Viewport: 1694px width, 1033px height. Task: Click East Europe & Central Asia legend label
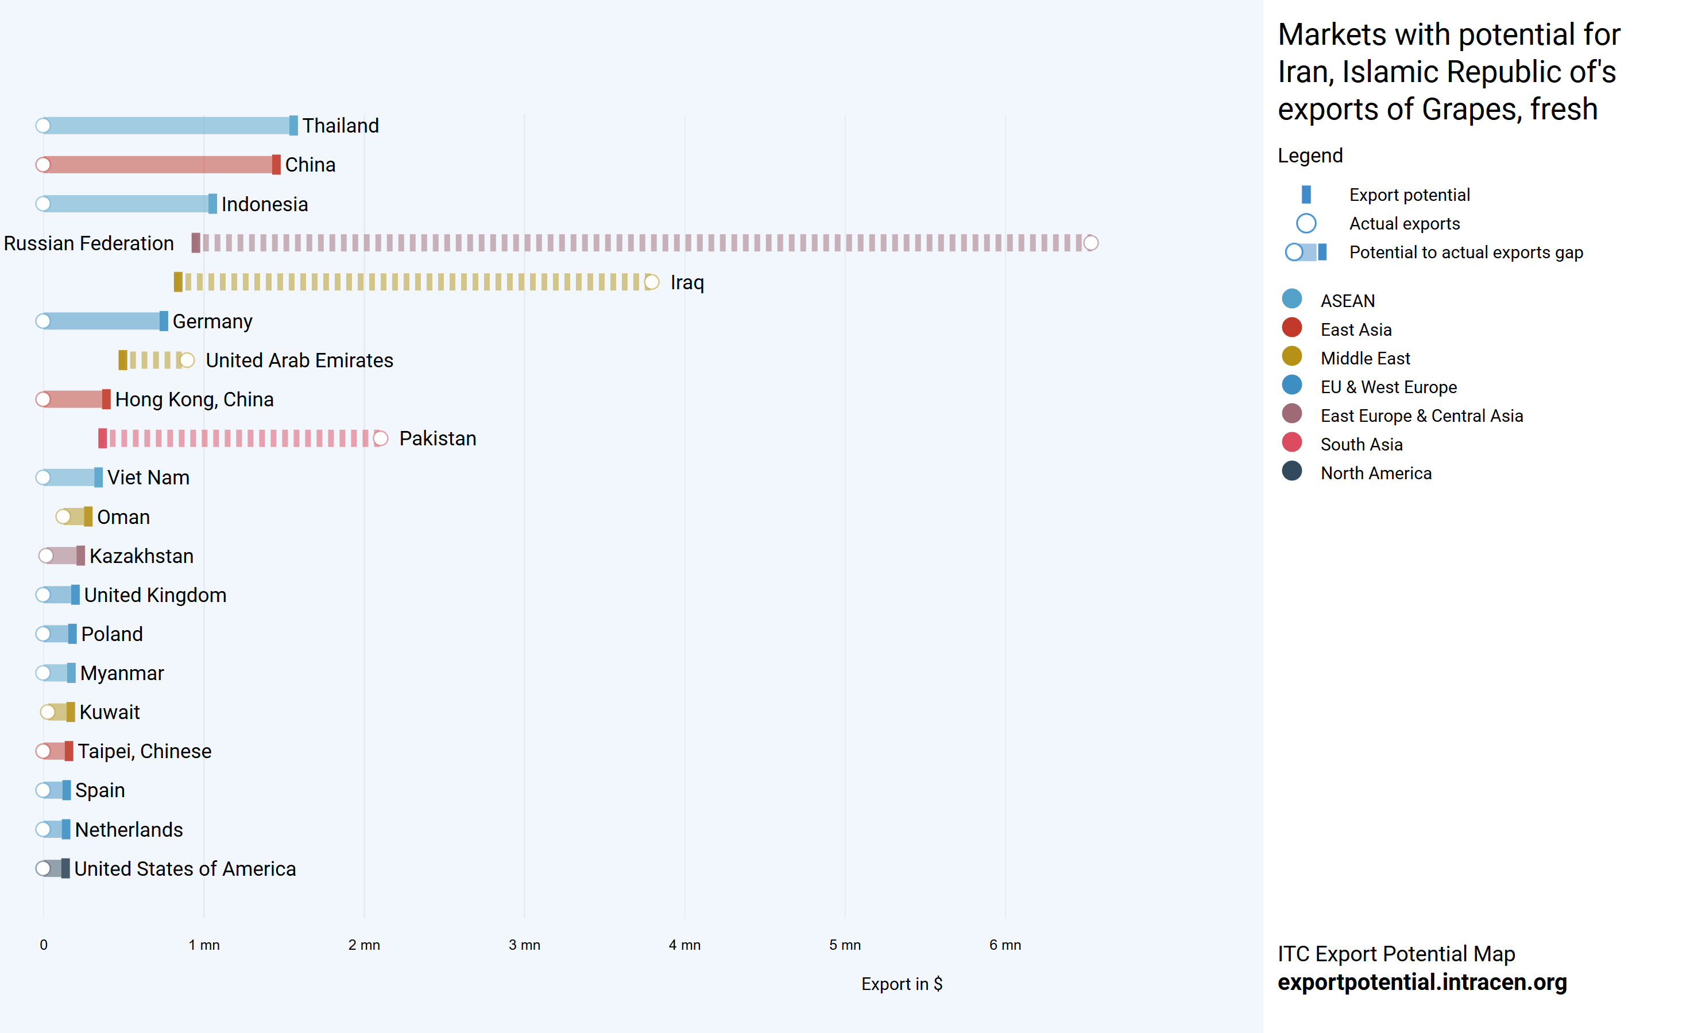[x=1421, y=416]
